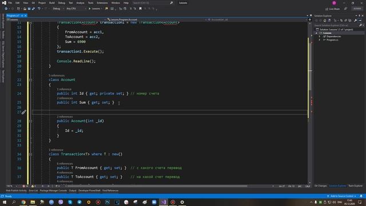
Task: Open the Edit menu
Action: click(18, 3)
